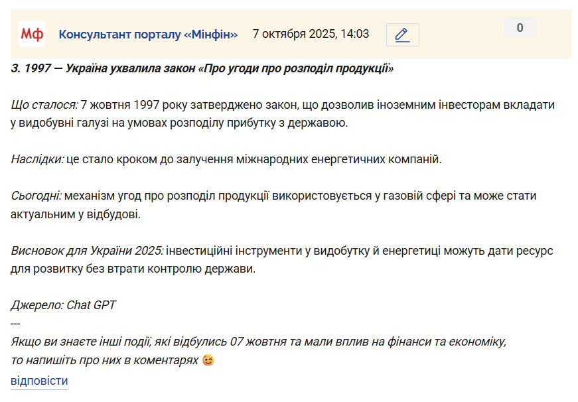Click the italic label Що сталося
Image resolution: width=578 pixels, height=402 pixels.
point(44,105)
